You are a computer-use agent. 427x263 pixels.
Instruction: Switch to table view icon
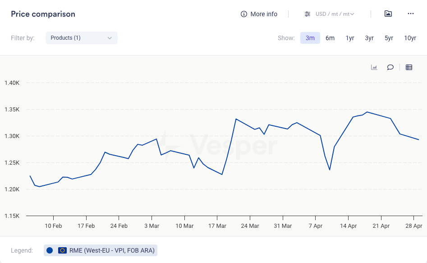pos(409,67)
